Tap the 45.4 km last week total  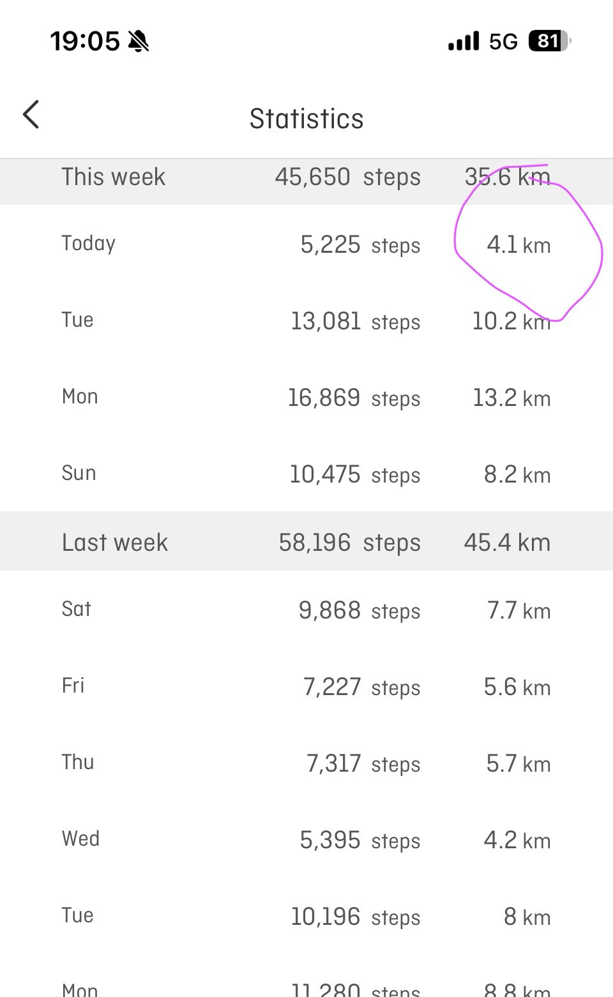tap(507, 543)
